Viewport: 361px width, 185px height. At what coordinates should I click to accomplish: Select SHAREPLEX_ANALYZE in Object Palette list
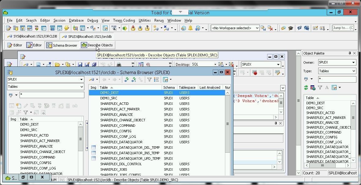click(x=322, y=123)
